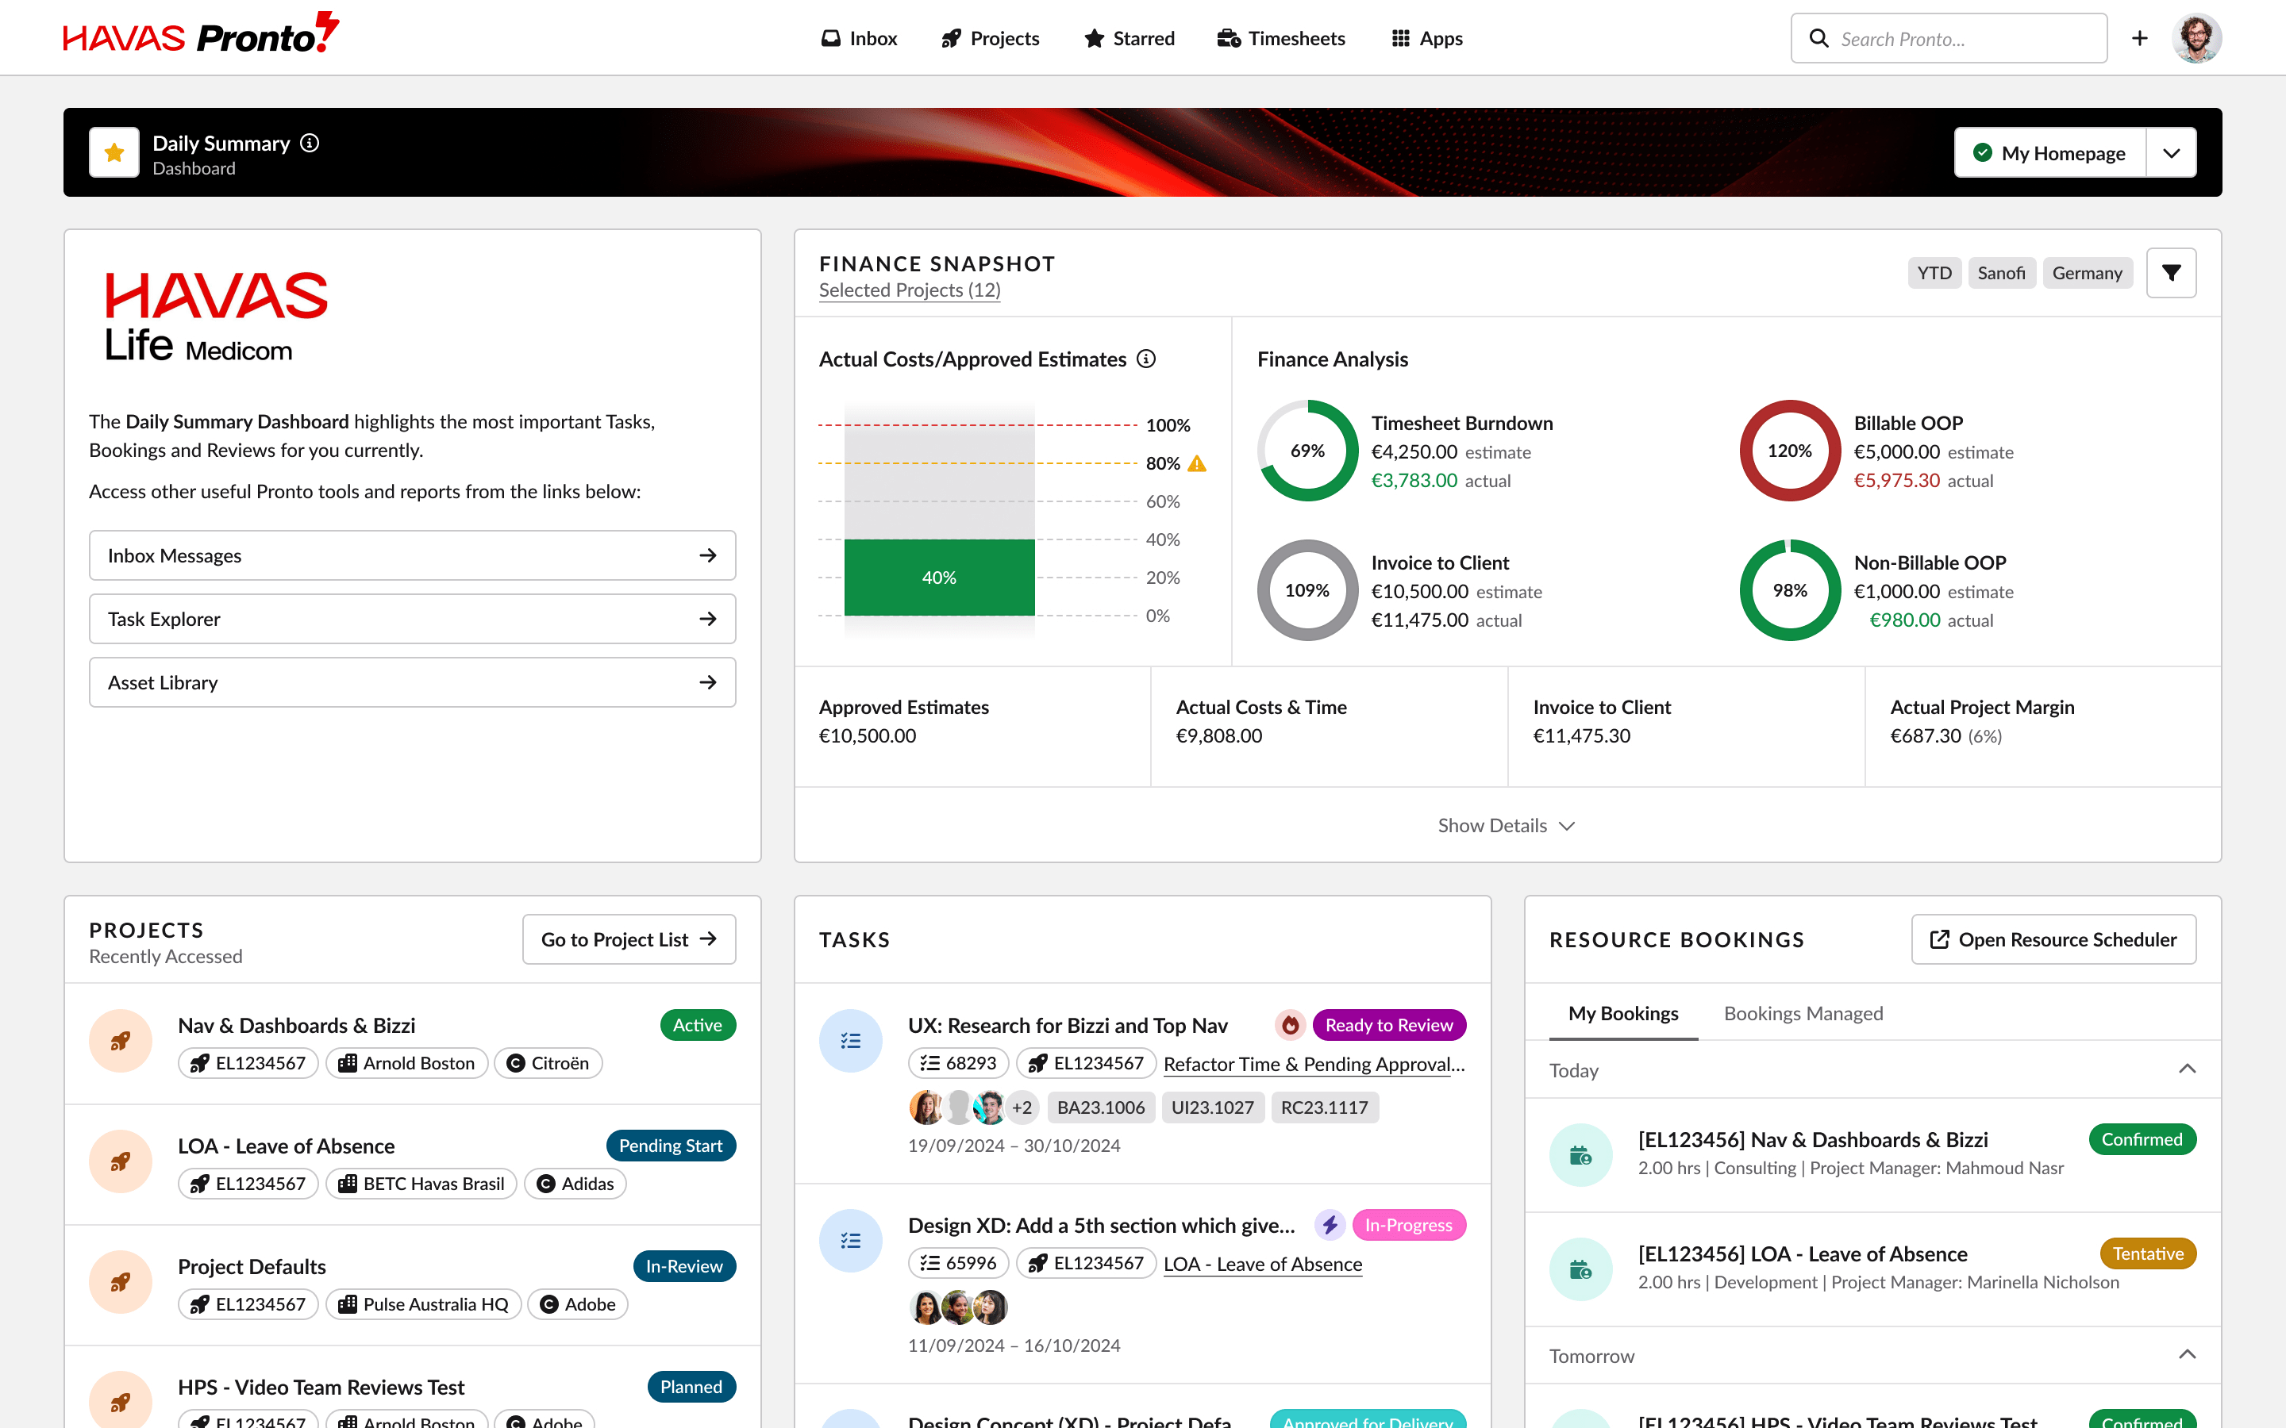The height and width of the screenshot is (1428, 2286).
Task: Open the Apps menu
Action: coord(1427,39)
